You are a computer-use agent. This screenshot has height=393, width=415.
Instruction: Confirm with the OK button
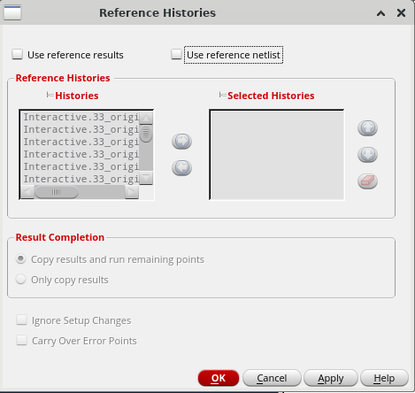point(219,378)
